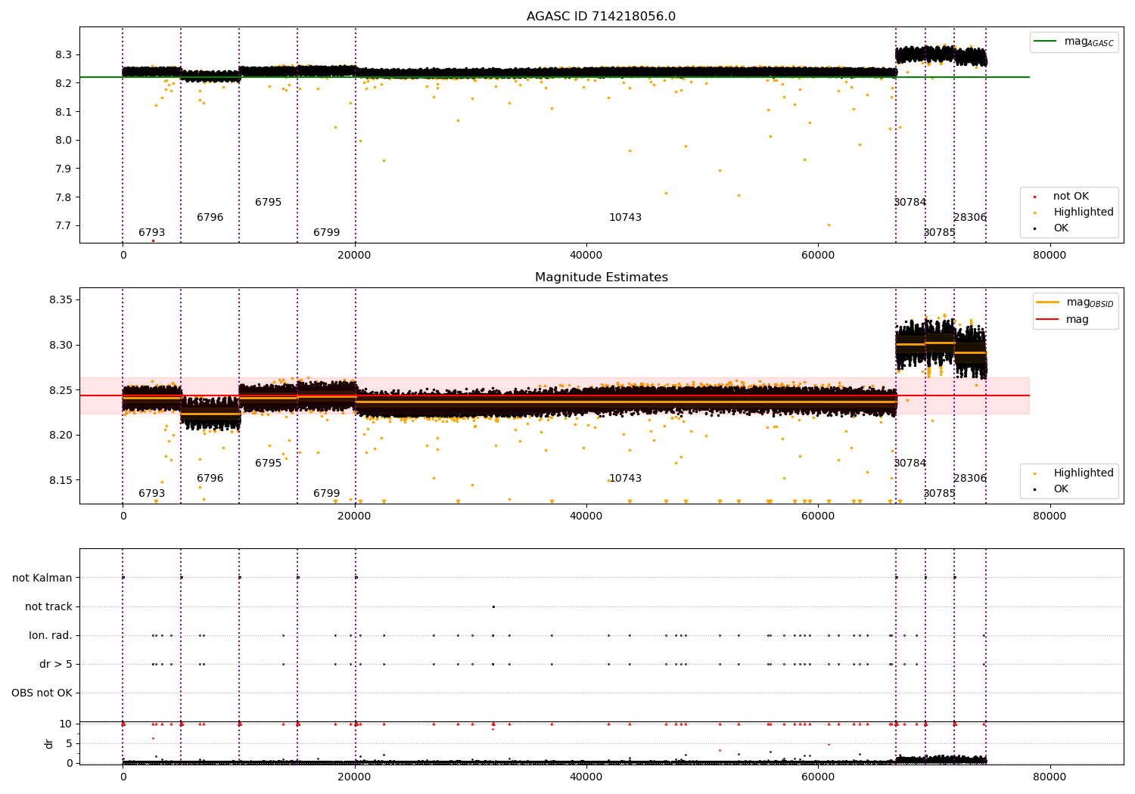
Task: Select "not OK" legend entry in top plot
Action: pyautogui.click(x=1071, y=197)
